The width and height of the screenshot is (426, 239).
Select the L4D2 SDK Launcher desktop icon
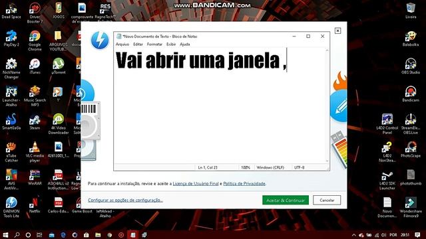coord(387,179)
